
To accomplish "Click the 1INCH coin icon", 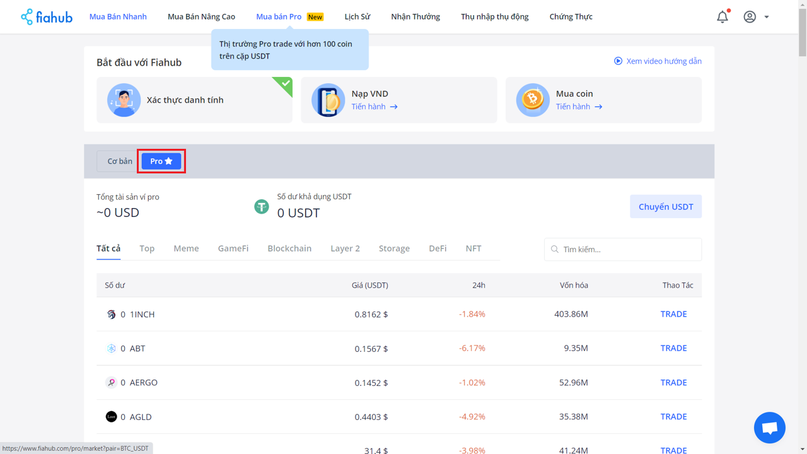I will (x=112, y=315).
